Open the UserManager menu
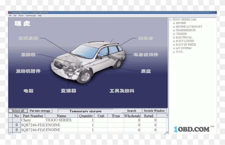Screen dimensions: 225x145 31,16
